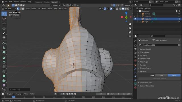Select the Move tool
The width and height of the screenshot is (182, 102).
(4, 24)
